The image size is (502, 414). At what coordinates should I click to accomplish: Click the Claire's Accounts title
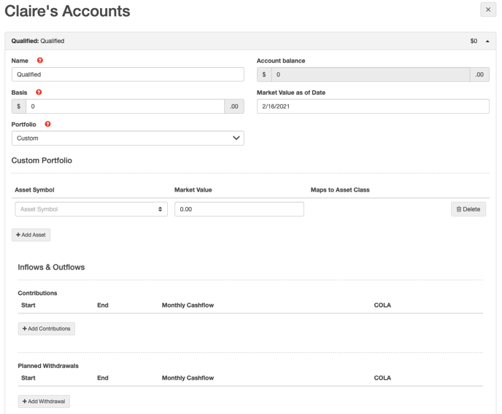pyautogui.click(x=67, y=11)
